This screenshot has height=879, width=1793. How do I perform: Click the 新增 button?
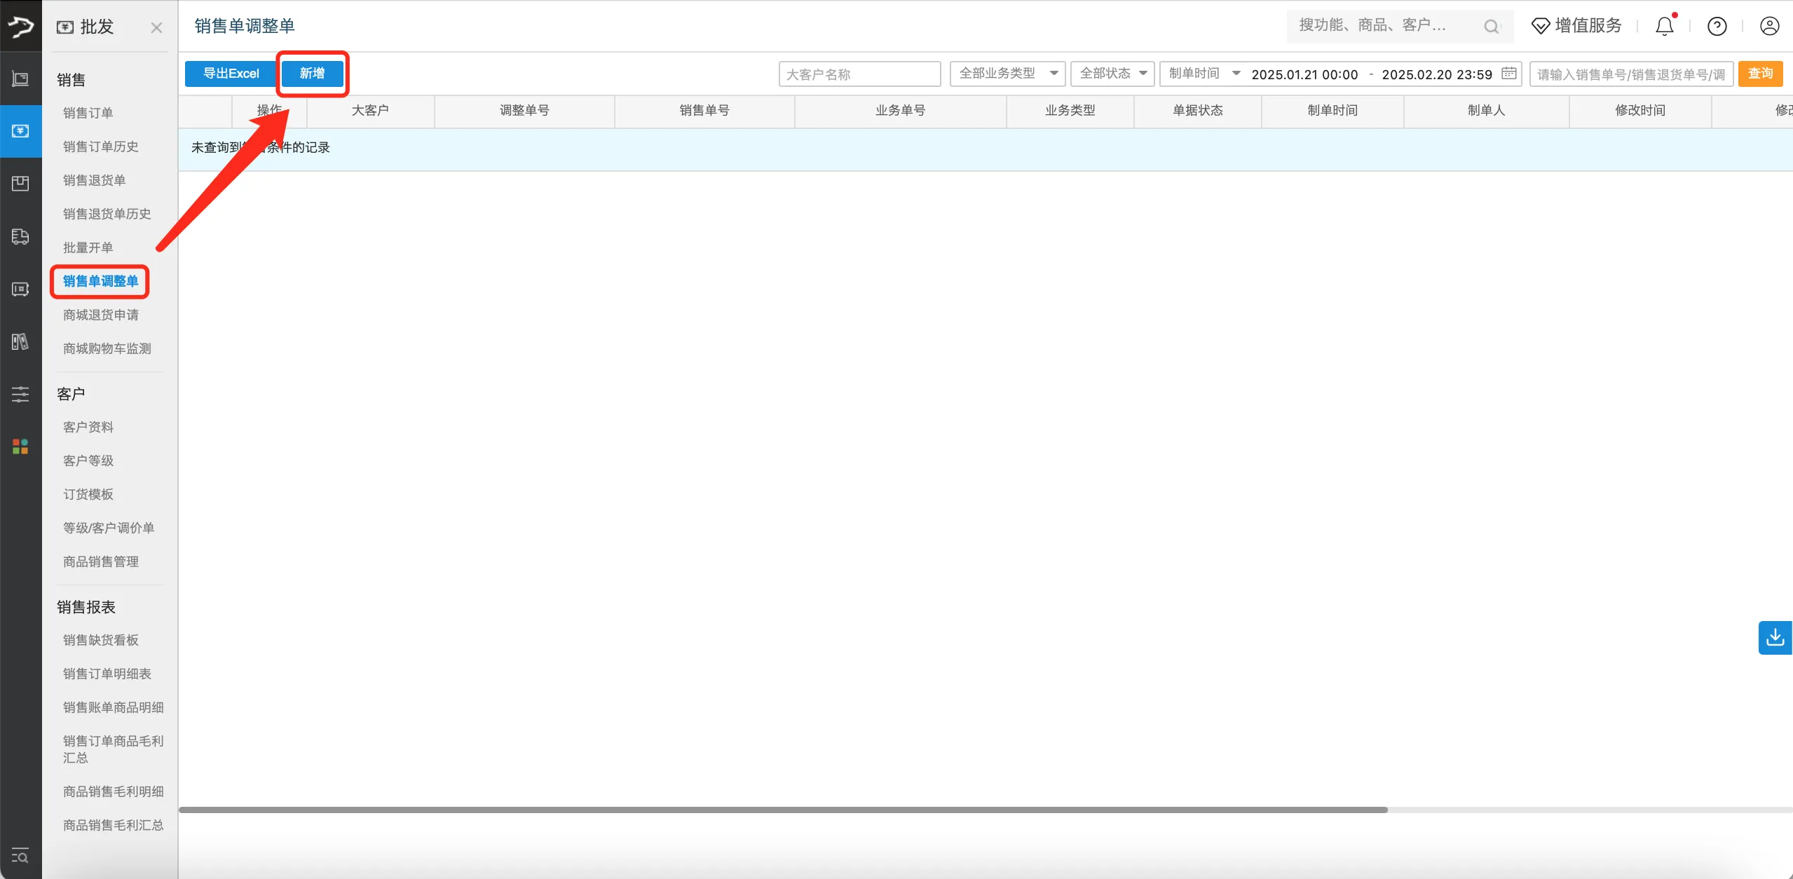pyautogui.click(x=312, y=74)
